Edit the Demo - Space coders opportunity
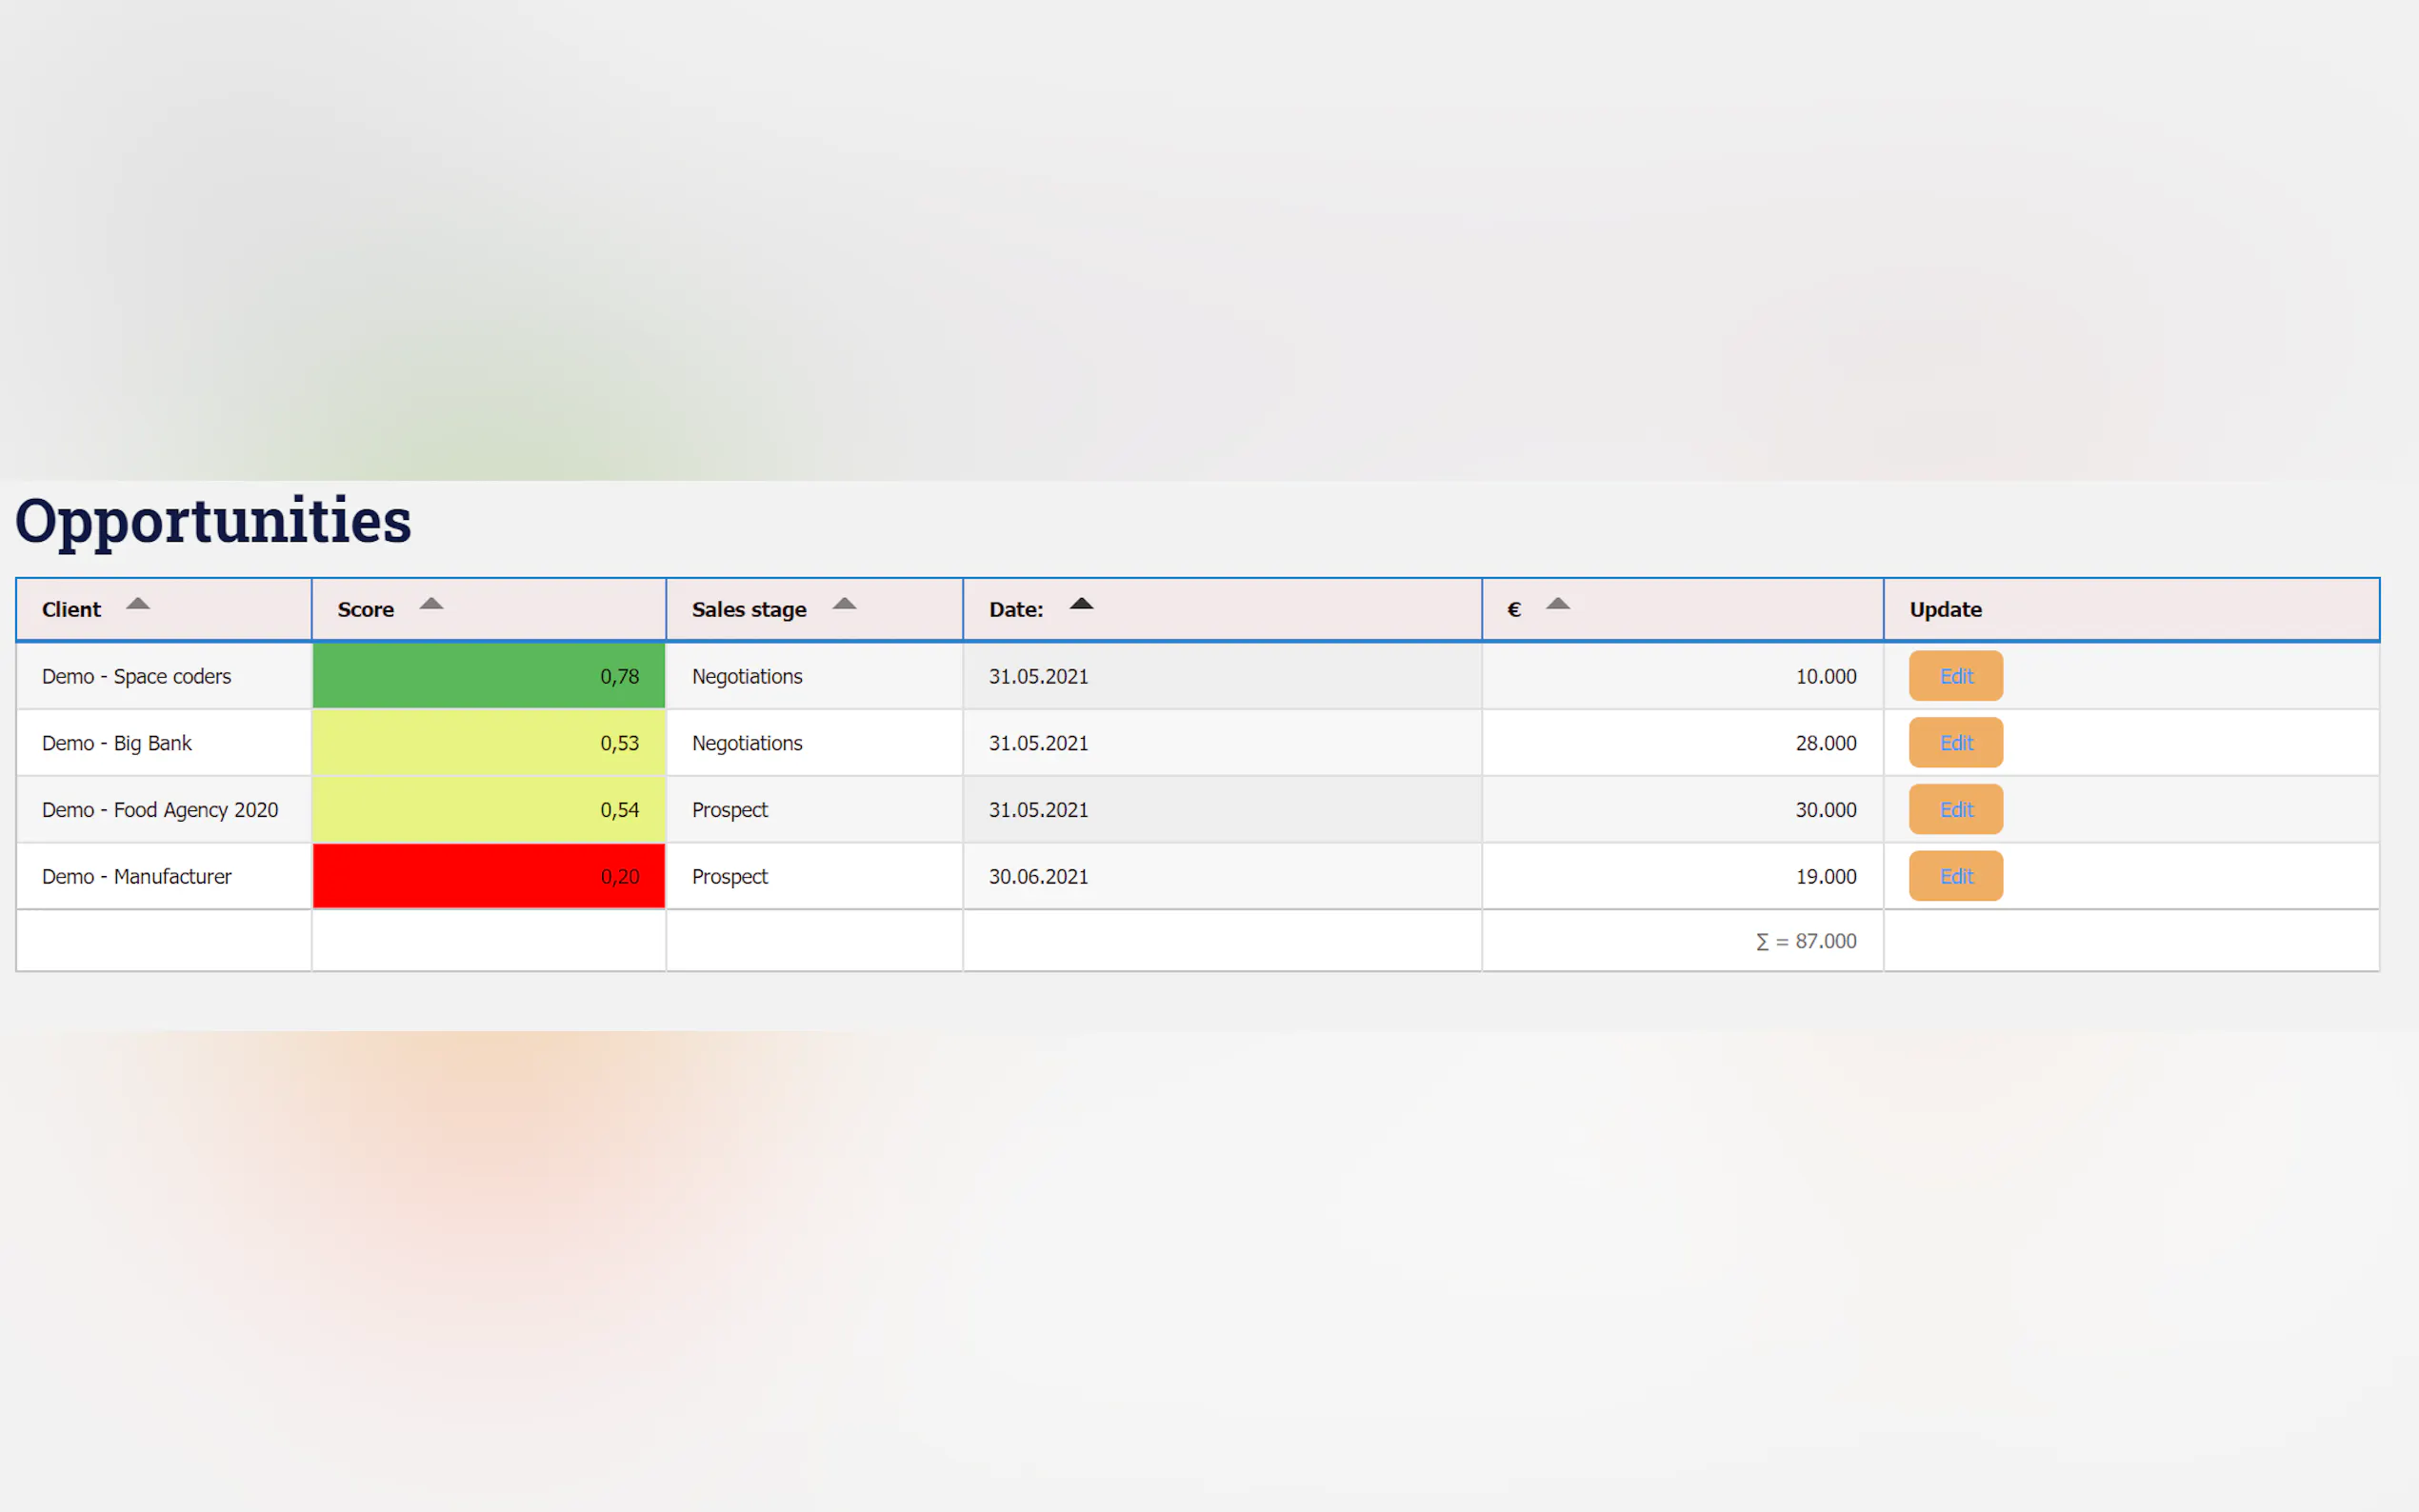Image resolution: width=2419 pixels, height=1512 pixels. point(1955,676)
